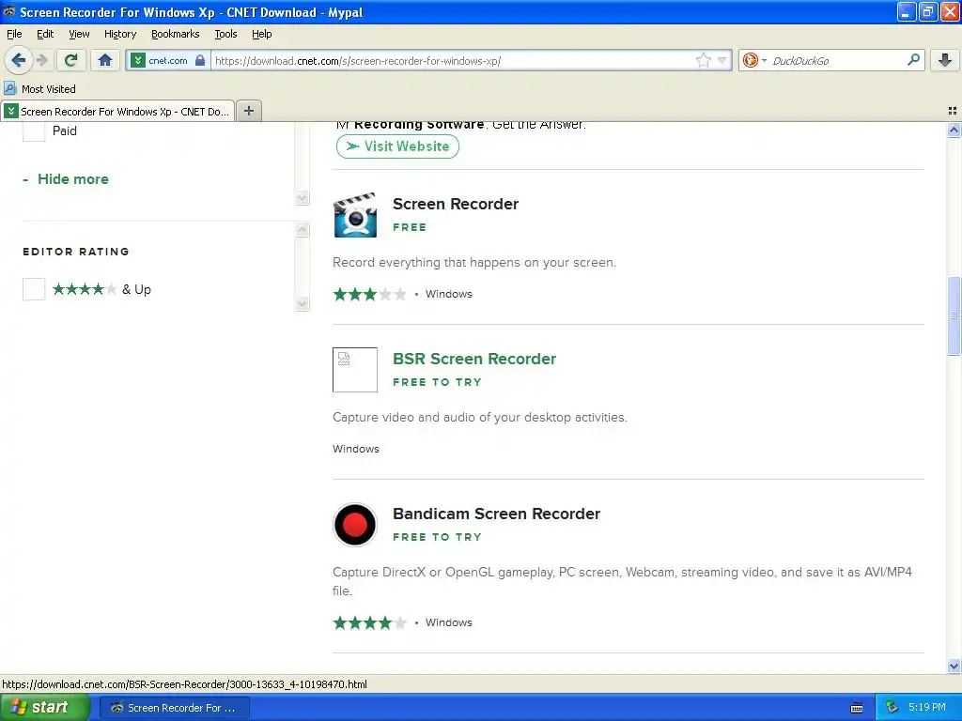Click the padlock security icon
Viewport: 962px width, 721px height.
coord(200,61)
